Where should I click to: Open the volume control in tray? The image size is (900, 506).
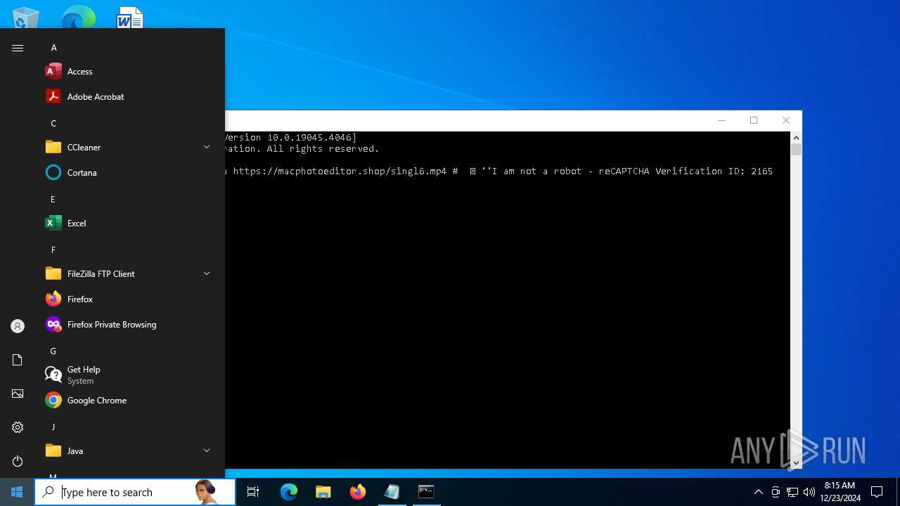point(809,492)
